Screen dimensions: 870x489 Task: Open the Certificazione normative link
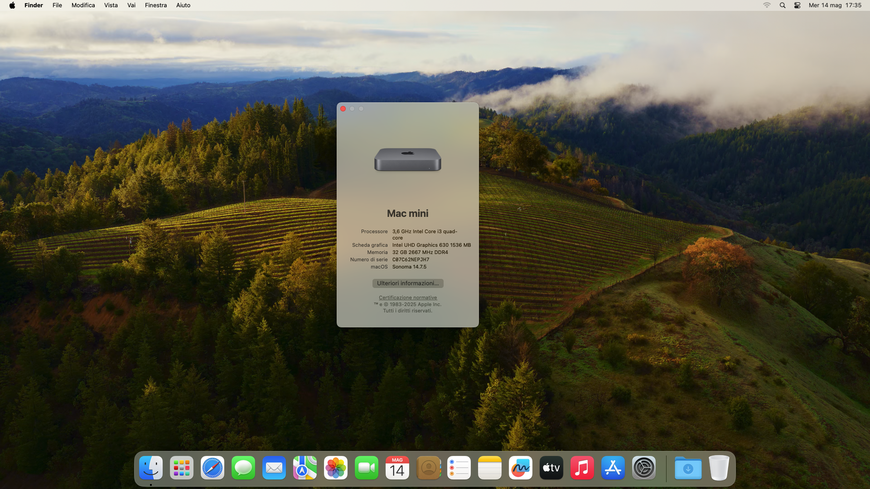tap(408, 298)
